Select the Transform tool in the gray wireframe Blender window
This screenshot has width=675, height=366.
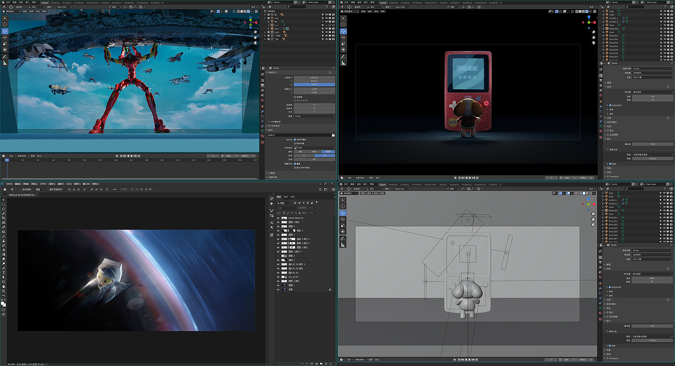(x=343, y=232)
